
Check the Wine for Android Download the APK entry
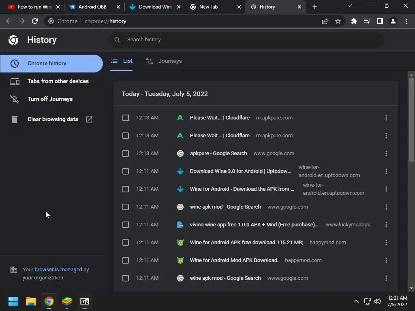point(126,189)
